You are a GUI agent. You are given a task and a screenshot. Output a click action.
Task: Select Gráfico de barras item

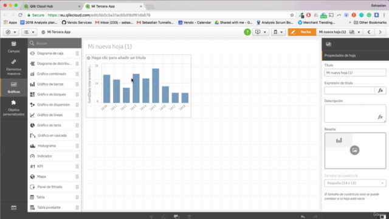pos(54,84)
